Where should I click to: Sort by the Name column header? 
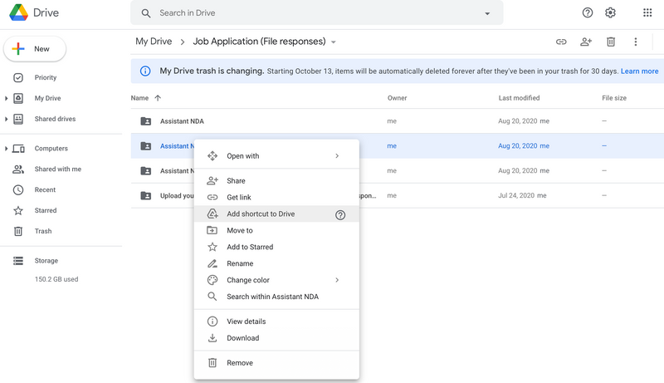(x=139, y=98)
